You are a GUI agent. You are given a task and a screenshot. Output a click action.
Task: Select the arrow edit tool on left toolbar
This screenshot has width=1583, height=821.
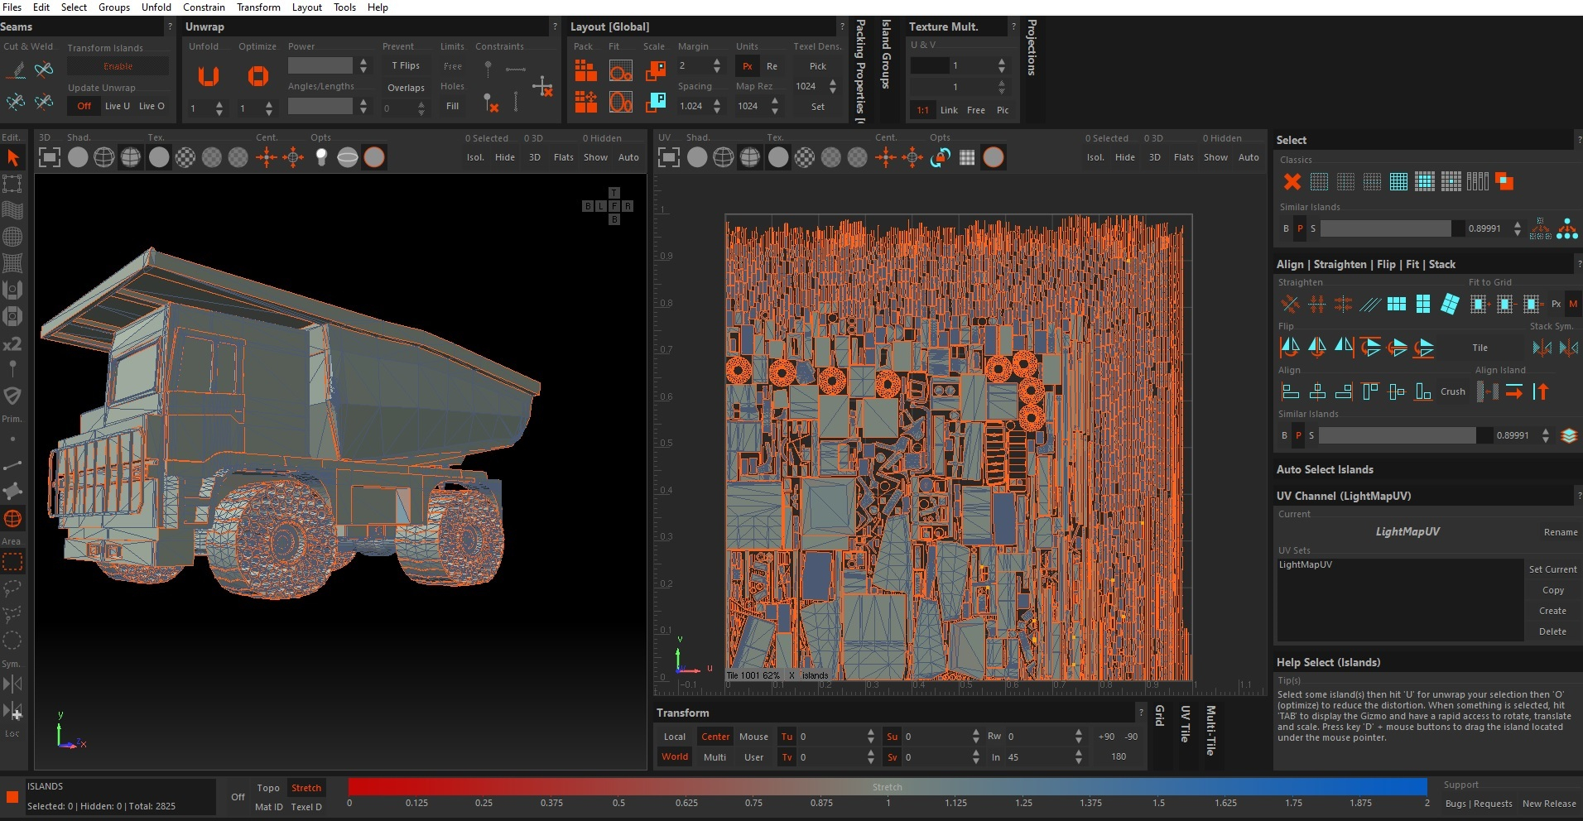12,157
